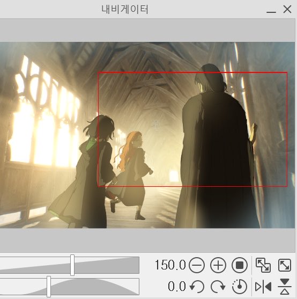Flip canvas vertically icon

[x=285, y=287]
